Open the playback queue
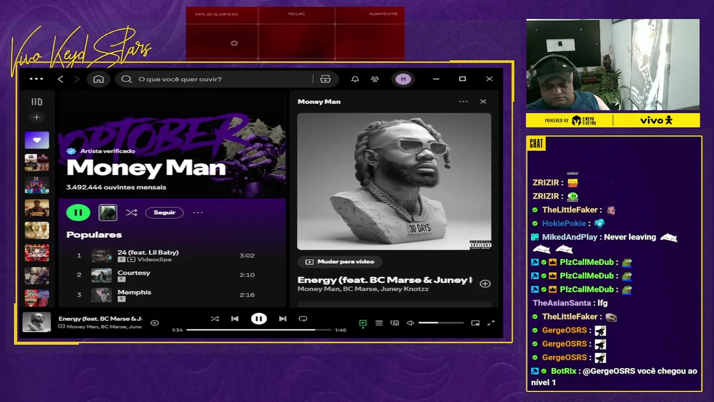This screenshot has width=714, height=402. 379,323
